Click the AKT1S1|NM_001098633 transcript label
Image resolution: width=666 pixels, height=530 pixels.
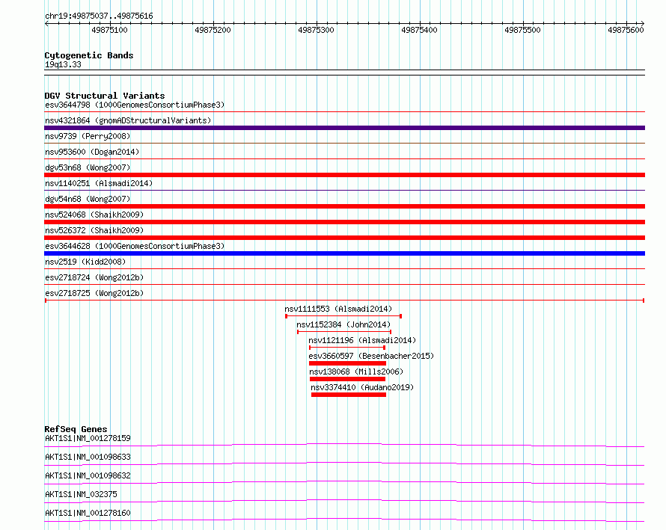[x=88, y=457]
